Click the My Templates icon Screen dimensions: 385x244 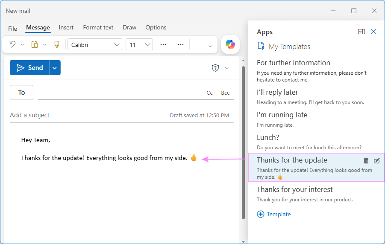(x=261, y=46)
